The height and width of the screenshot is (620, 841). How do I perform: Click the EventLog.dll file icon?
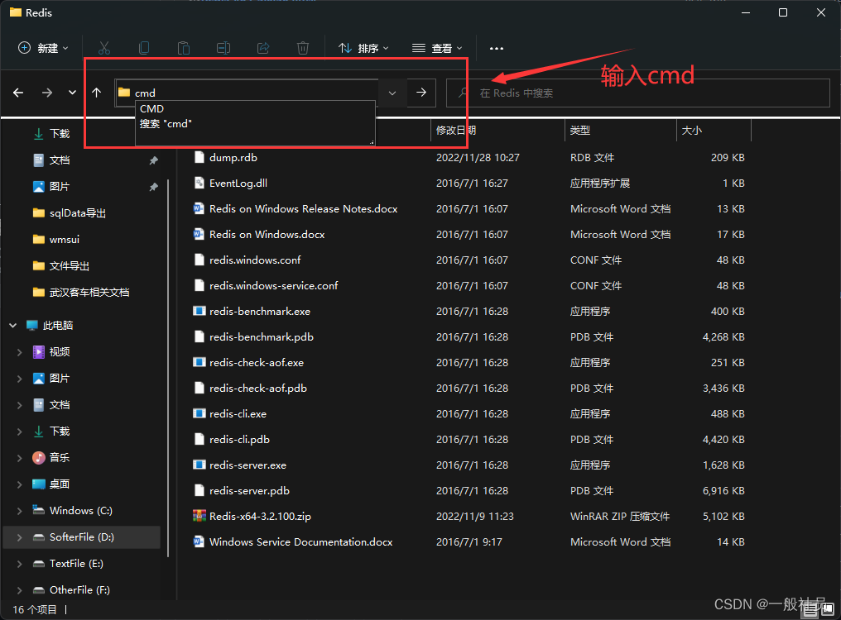[x=199, y=183]
